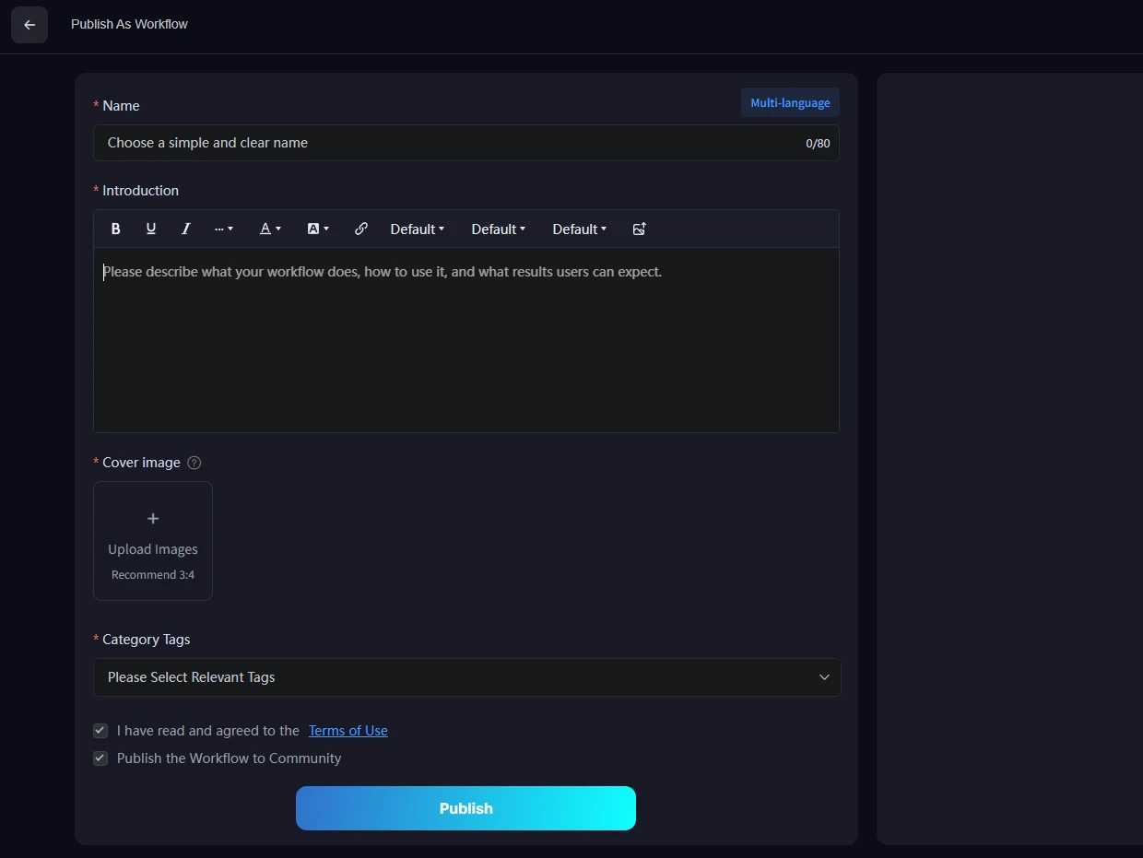Click the Publish button
1143x858 pixels.
click(x=465, y=808)
